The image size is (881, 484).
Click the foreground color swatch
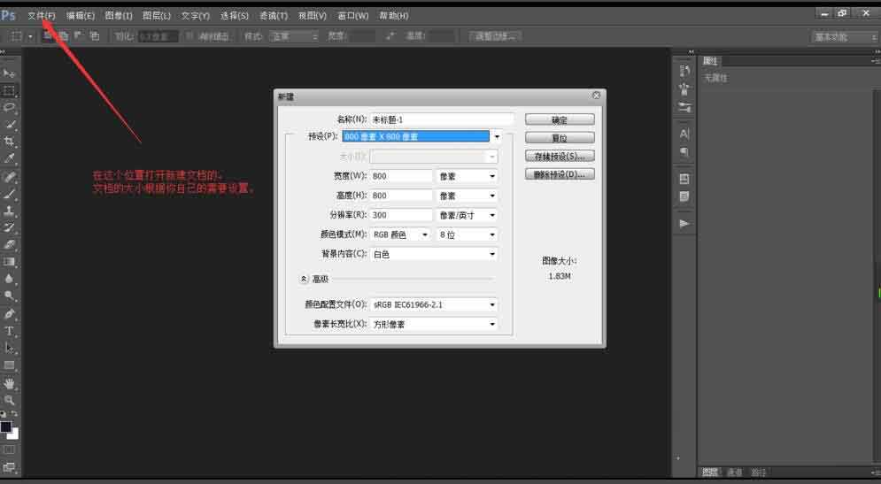click(6, 427)
